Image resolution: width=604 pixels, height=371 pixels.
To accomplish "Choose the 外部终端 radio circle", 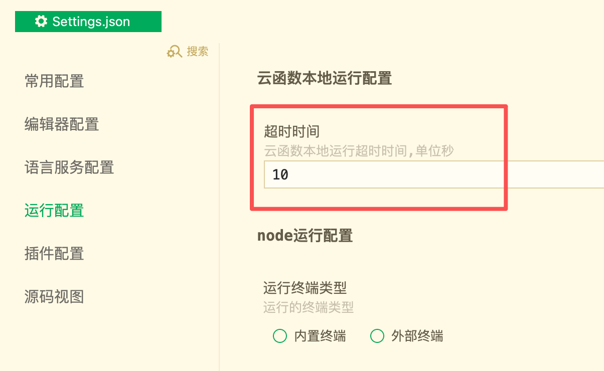I will pos(377,336).
